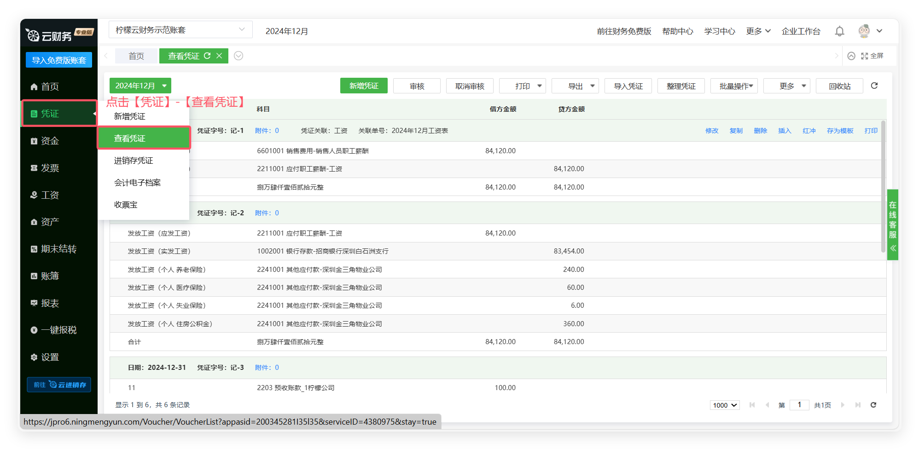Click the page number input field

(799, 405)
